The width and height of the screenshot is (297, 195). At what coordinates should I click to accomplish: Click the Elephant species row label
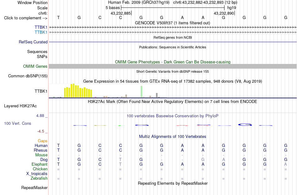coord(40,164)
